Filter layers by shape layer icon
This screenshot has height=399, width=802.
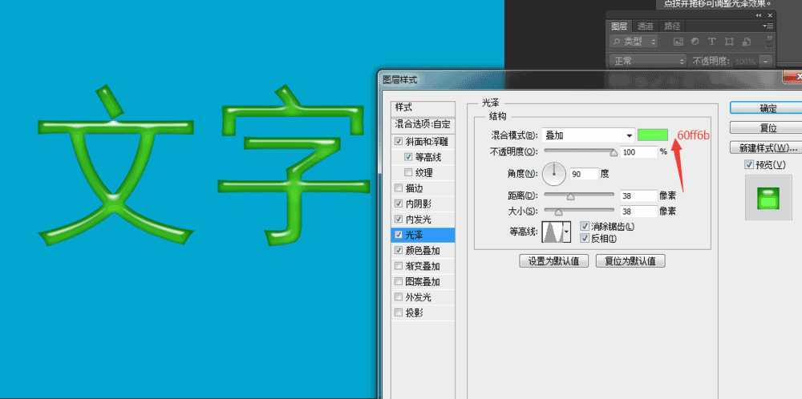point(729,42)
